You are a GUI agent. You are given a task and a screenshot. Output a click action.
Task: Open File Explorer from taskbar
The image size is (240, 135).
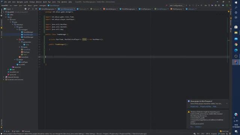(x=236, y=33)
